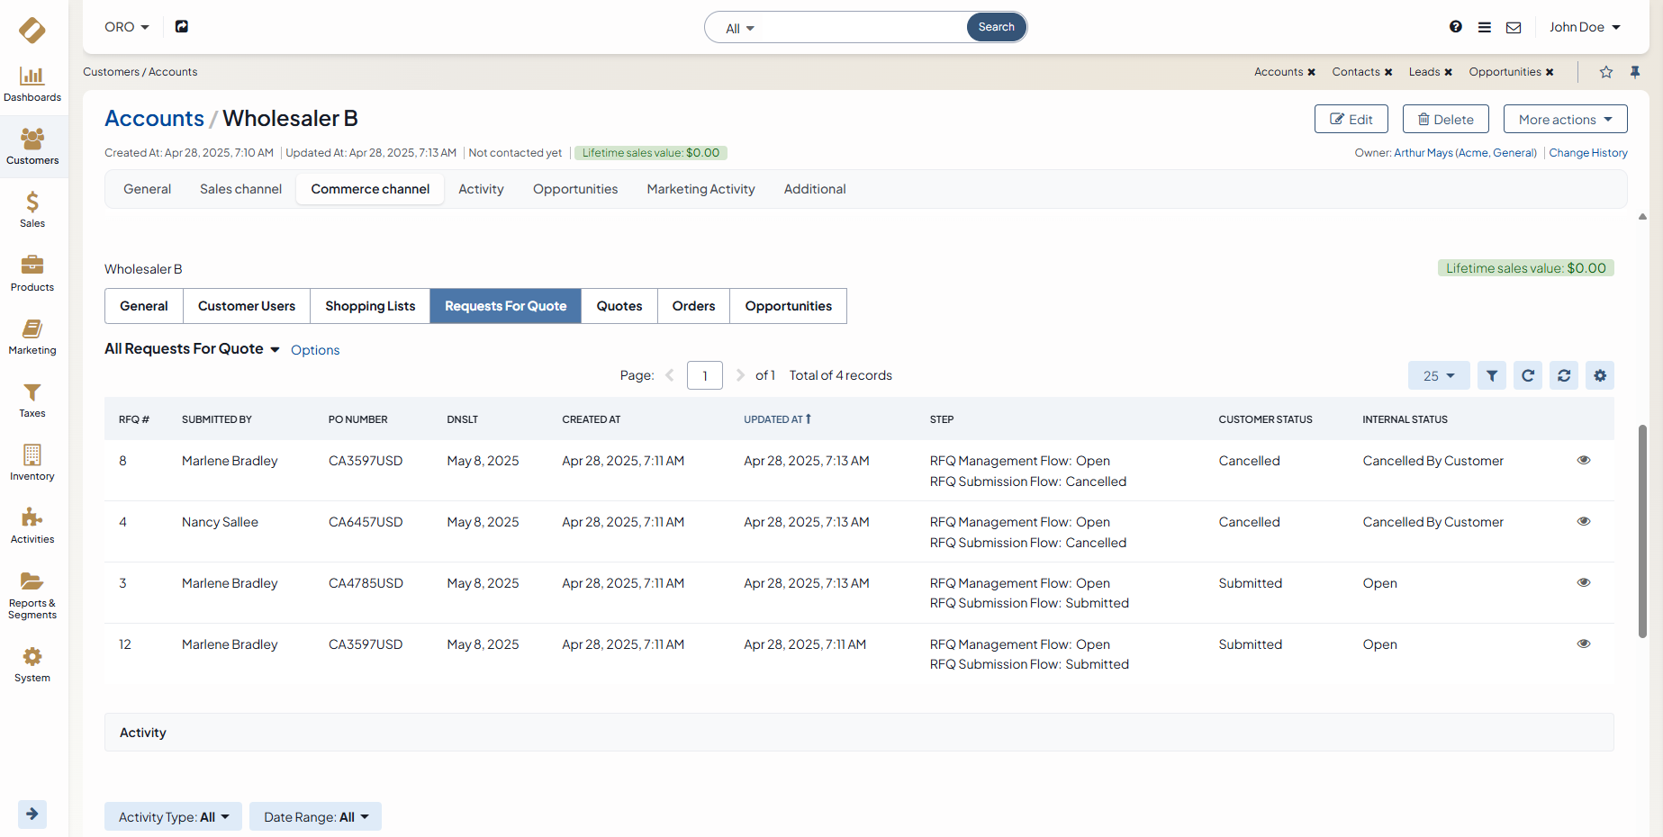Screen dimensions: 1663x837
Task: Open the 25 per-page size dropdown
Action: click(1438, 376)
